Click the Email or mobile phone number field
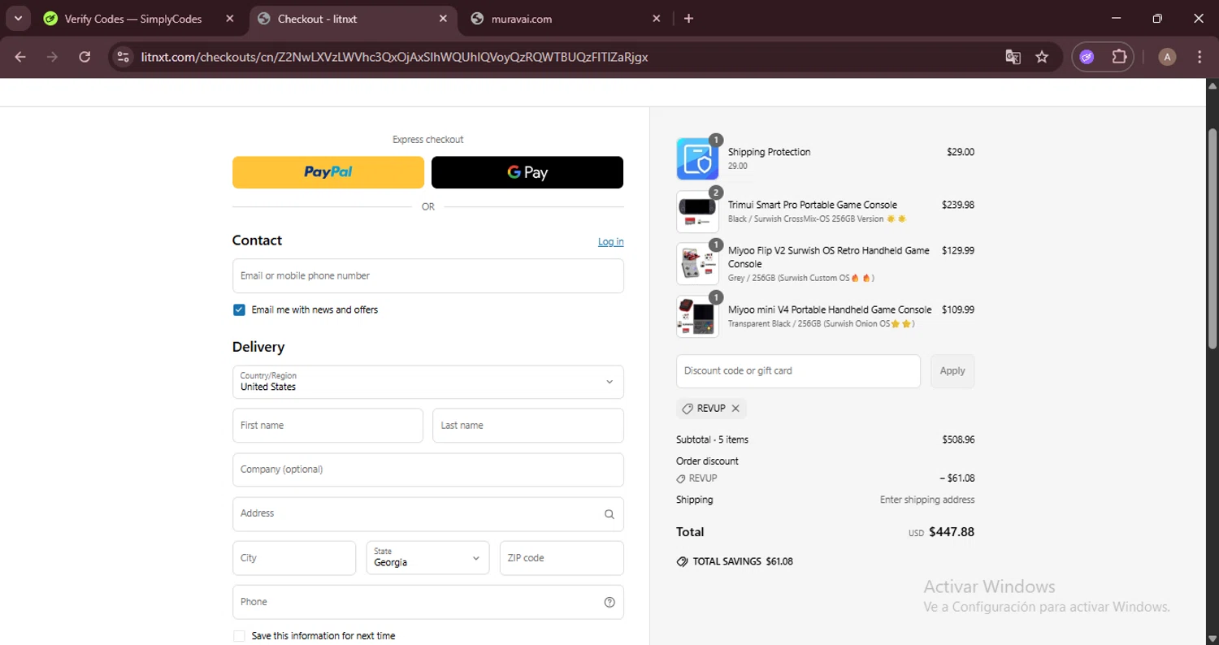The image size is (1219, 645). tap(428, 276)
